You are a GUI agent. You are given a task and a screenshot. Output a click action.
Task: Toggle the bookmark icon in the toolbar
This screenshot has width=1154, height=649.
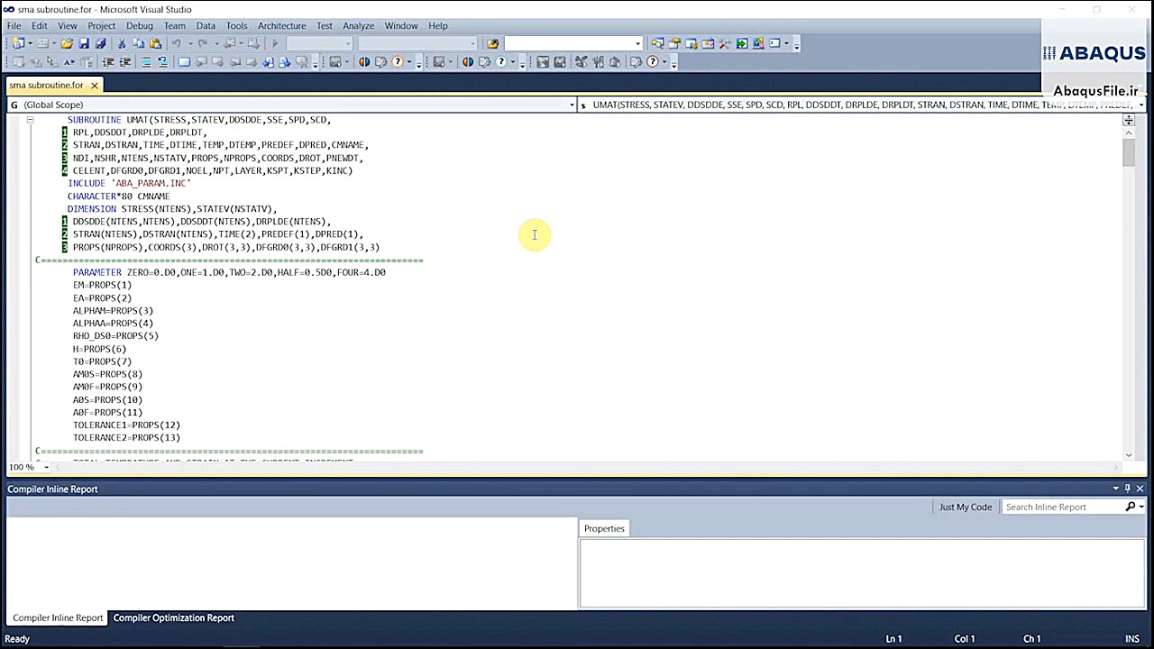tap(184, 62)
